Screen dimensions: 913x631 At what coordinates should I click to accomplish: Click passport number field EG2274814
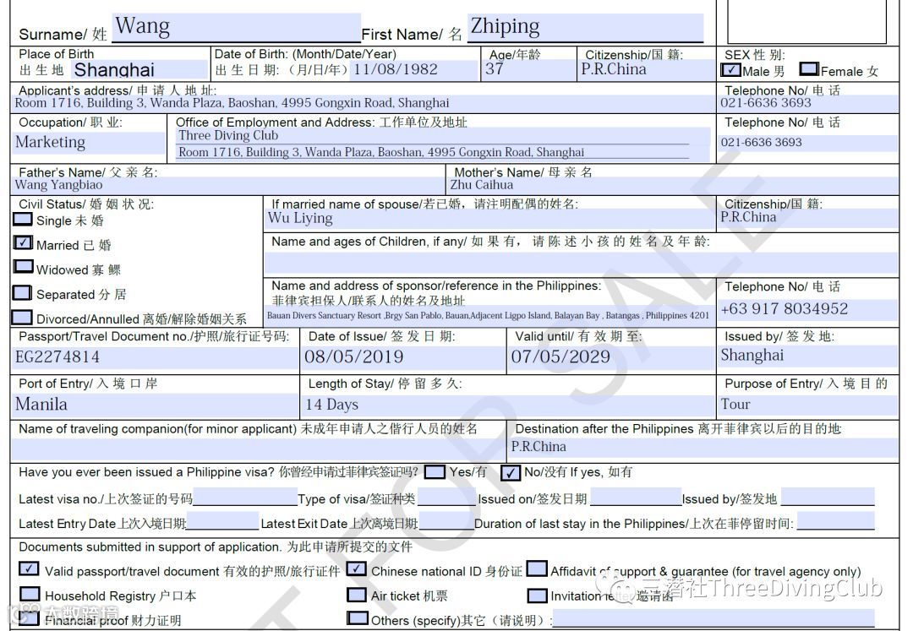pos(155,357)
